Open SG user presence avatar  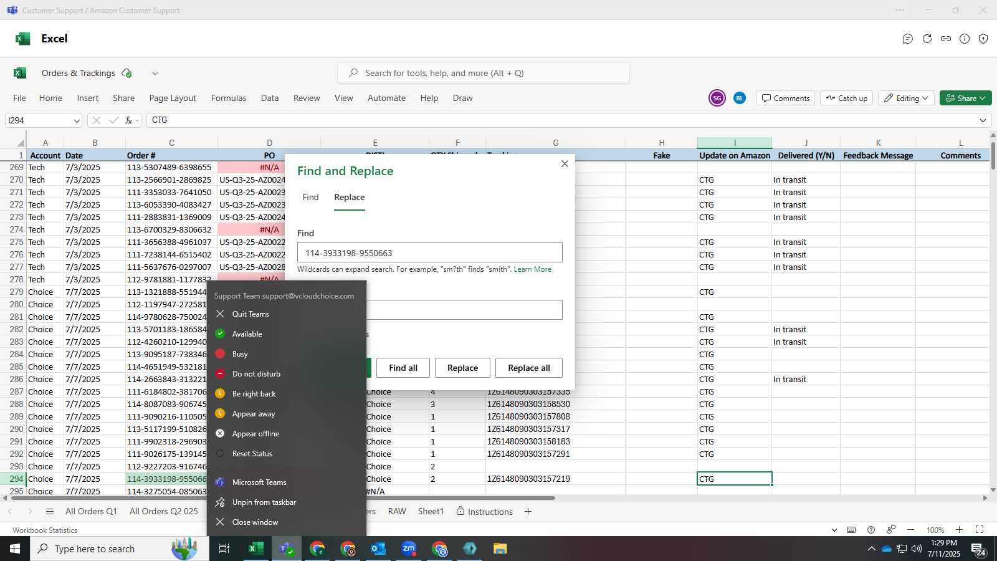[717, 98]
